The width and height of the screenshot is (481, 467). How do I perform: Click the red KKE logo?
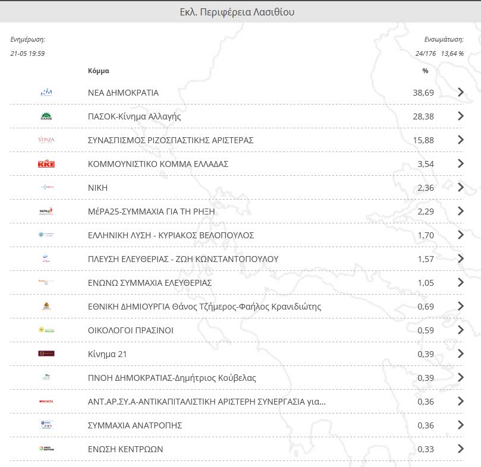[46, 164]
